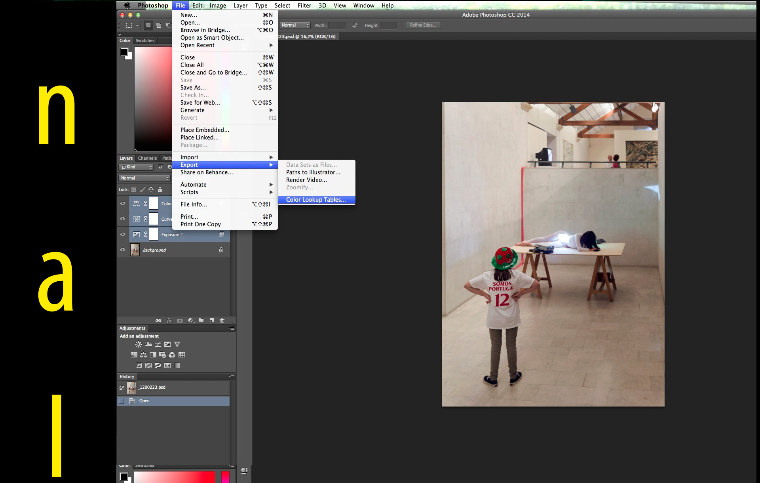Image resolution: width=760 pixels, height=483 pixels.
Task: Choose Save As from File menu
Action: click(225, 88)
